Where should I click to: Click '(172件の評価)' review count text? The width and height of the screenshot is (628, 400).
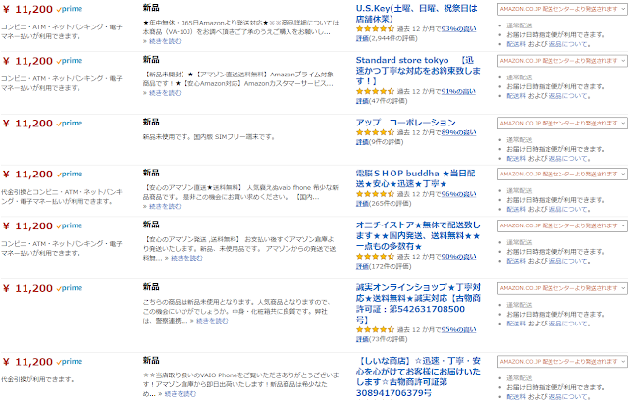click(x=390, y=266)
